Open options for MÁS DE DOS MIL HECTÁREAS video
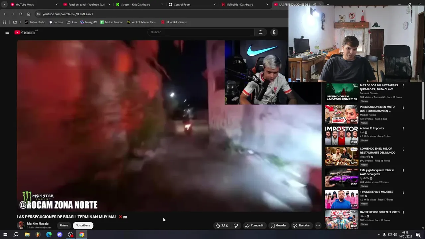The width and height of the screenshot is (425, 239). coord(403,86)
